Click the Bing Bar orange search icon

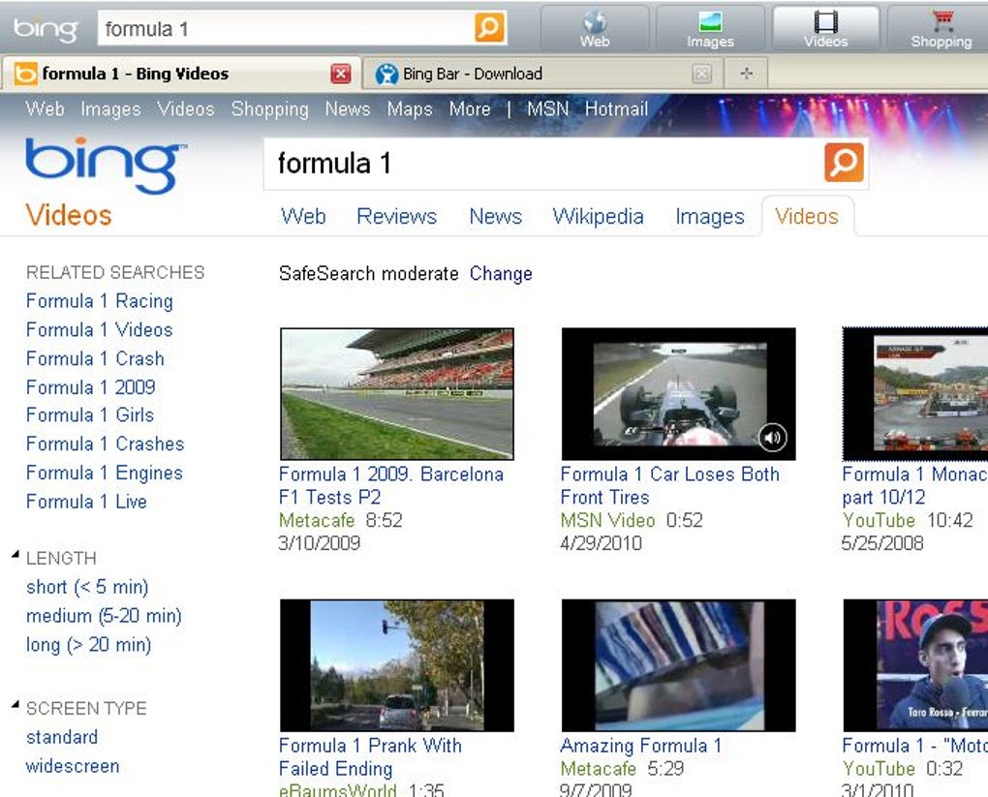tap(489, 28)
